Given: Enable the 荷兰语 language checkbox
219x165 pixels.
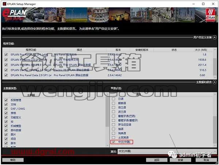Looking at the screenshot, I should 114,107.
